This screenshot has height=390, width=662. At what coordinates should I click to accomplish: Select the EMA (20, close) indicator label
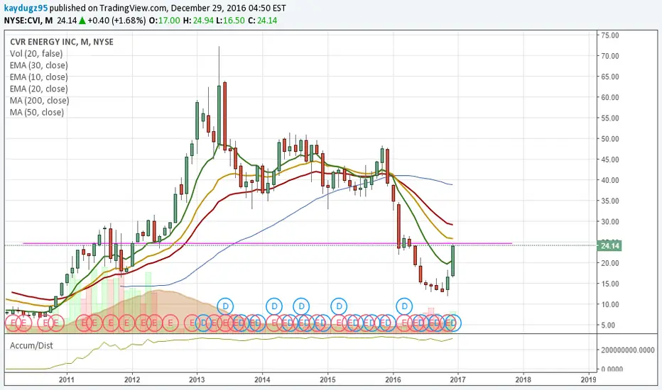(x=39, y=89)
